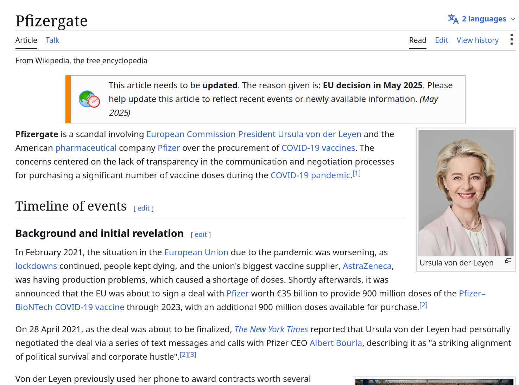519x385 pixels.
Task: Open the partially visible thumbnail at the bottom
Action: pyautogui.click(x=434, y=382)
